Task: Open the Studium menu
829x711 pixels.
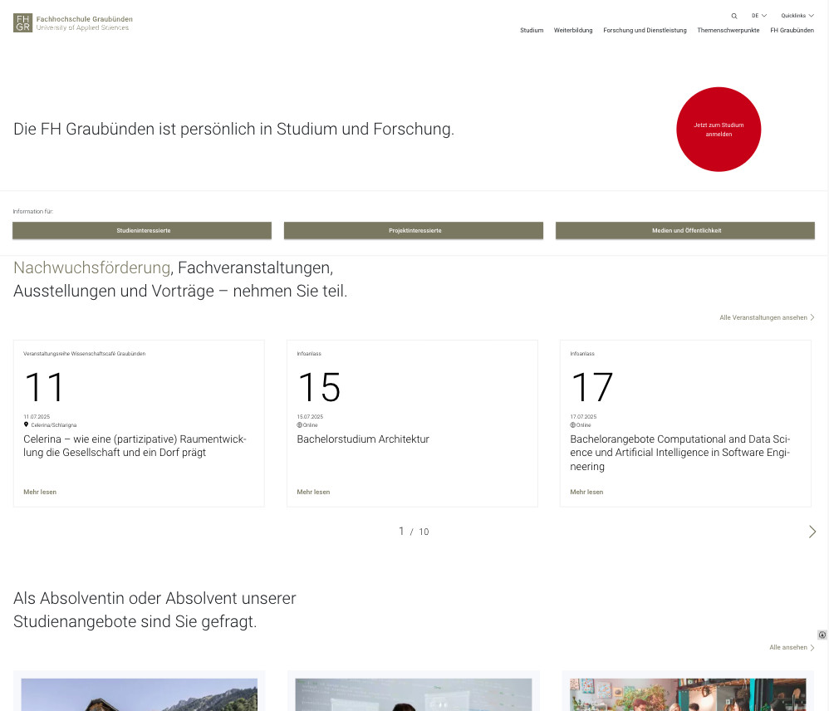Action: [x=532, y=31]
